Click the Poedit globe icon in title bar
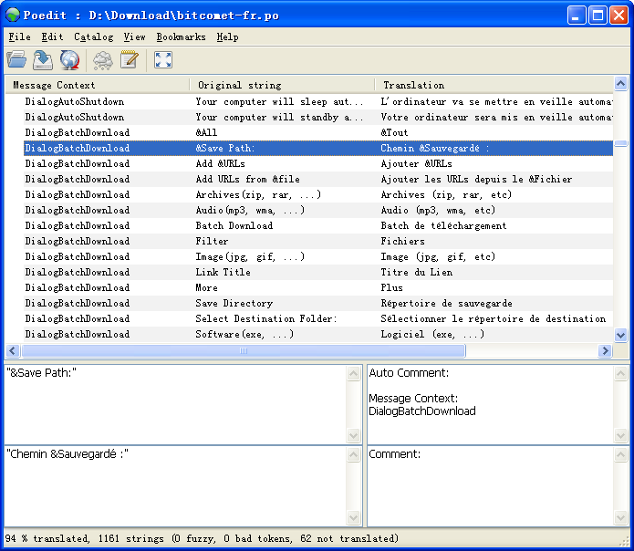This screenshot has width=634, height=551. (x=13, y=15)
